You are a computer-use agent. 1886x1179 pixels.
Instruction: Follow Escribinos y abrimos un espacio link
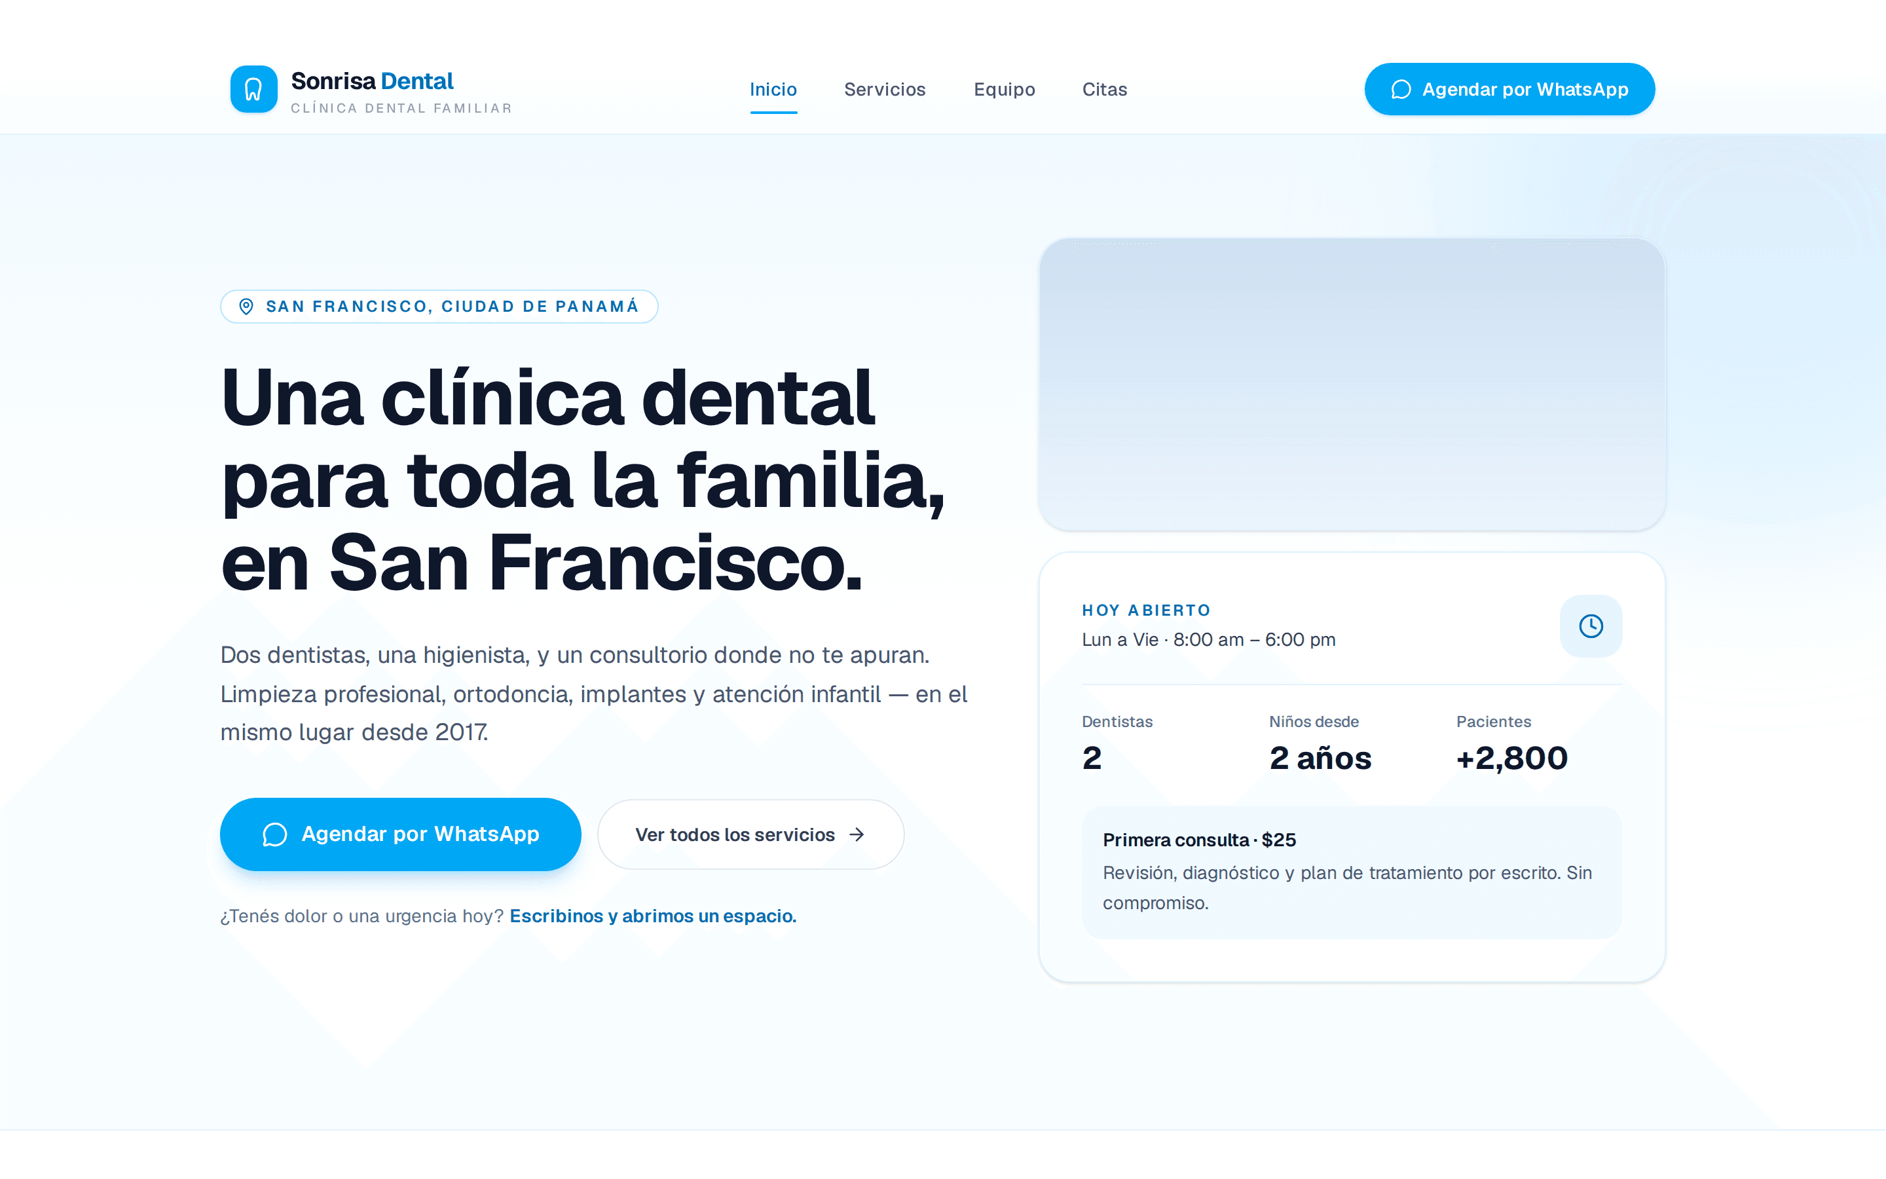[x=653, y=916]
